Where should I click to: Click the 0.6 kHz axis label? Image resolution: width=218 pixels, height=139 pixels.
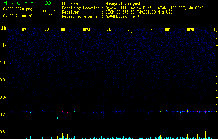(x=3, y=132)
